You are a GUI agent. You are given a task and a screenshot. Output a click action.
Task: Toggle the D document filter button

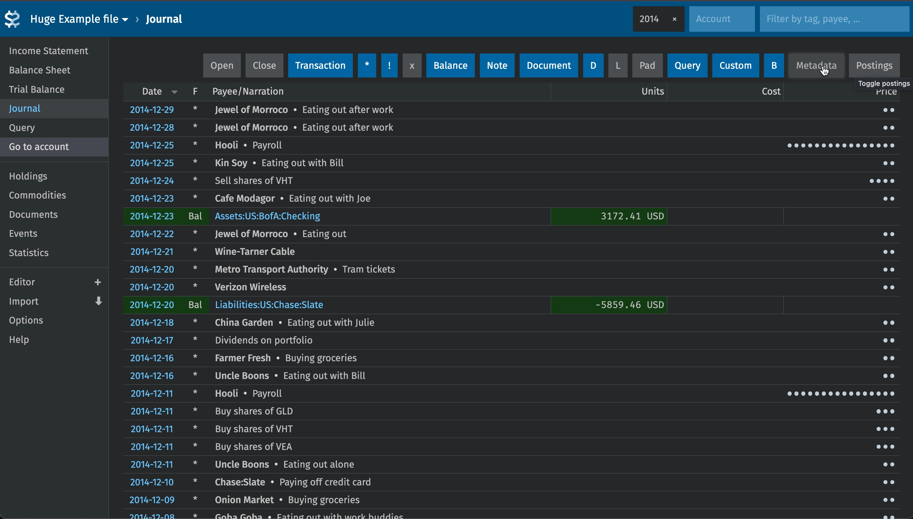[593, 66]
